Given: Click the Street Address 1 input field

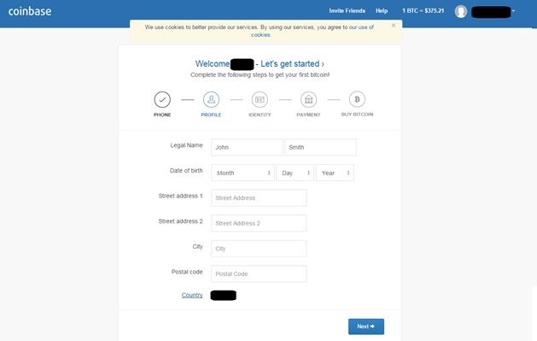Looking at the screenshot, I should [259, 198].
